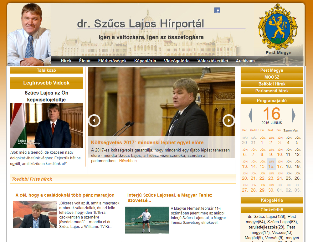Open the Archívum menu item
The height and width of the screenshot is (242, 313).
(245, 61)
